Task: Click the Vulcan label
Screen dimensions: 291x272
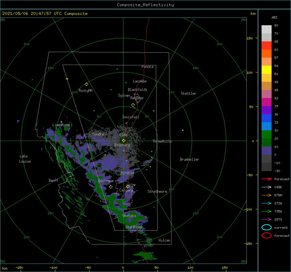Action: pyautogui.click(x=165, y=240)
